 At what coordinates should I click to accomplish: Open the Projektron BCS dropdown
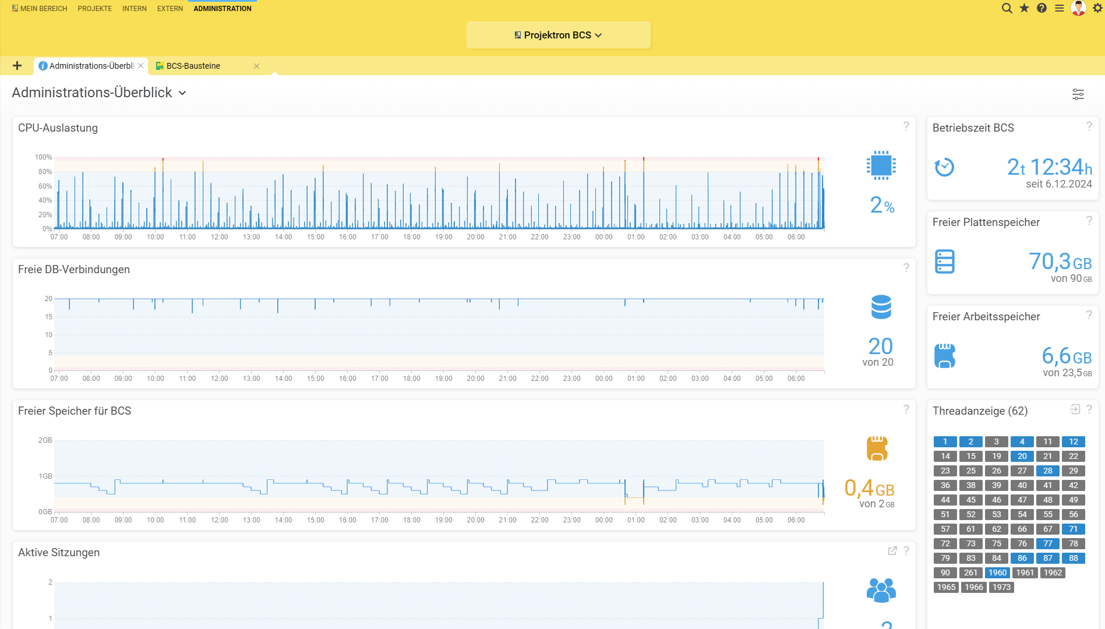[x=557, y=34]
